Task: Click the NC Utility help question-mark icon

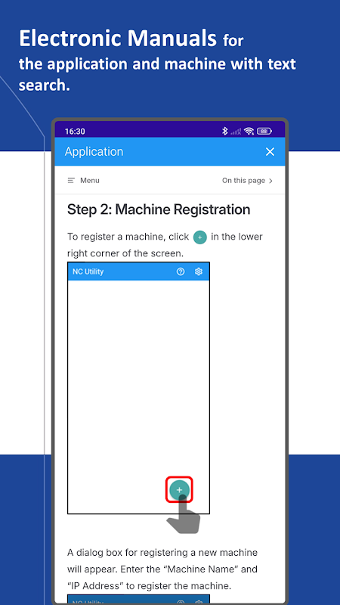Action: tap(181, 271)
